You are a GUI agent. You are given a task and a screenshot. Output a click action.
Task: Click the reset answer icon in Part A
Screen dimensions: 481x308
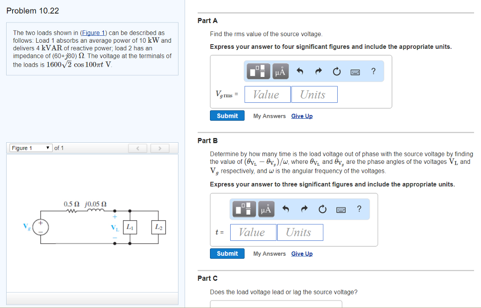[x=336, y=71]
